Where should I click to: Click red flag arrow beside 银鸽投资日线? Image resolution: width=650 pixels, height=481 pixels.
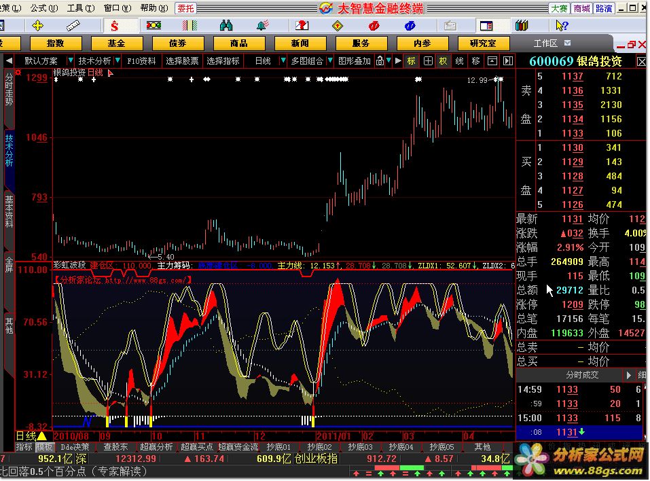coord(110,73)
